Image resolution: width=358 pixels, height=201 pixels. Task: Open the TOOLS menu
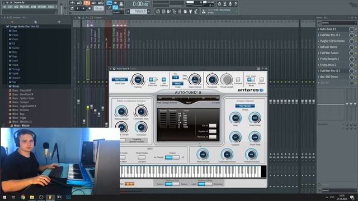coord(51,7)
